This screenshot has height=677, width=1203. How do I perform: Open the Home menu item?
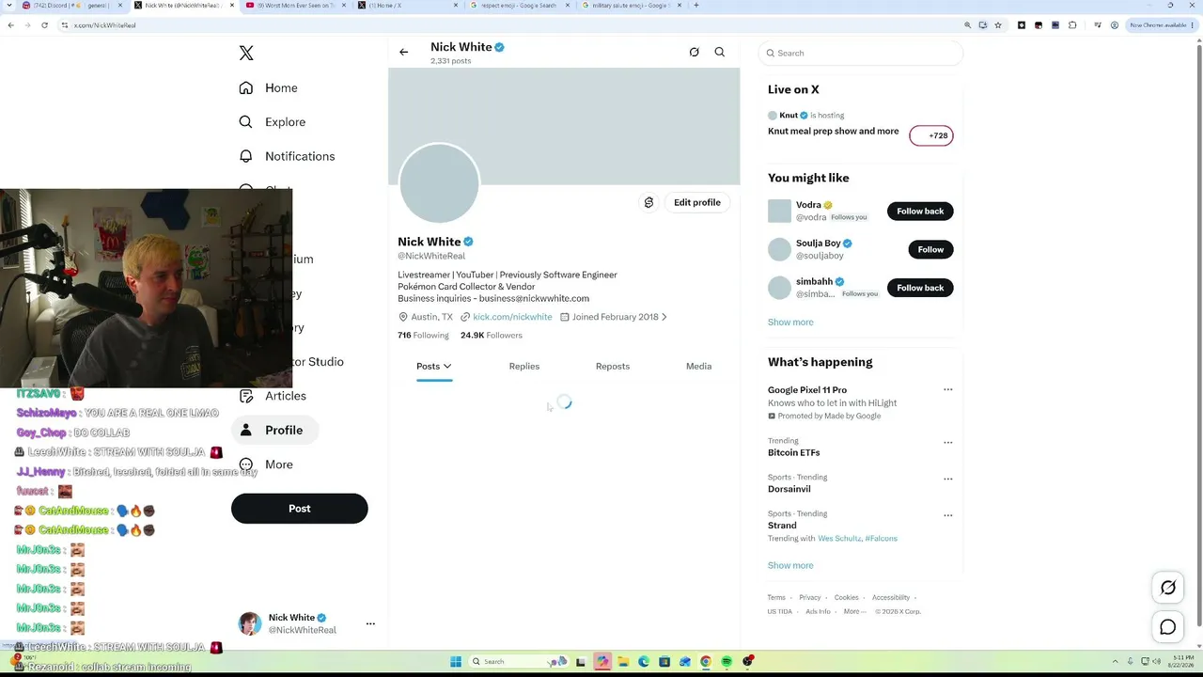point(281,88)
